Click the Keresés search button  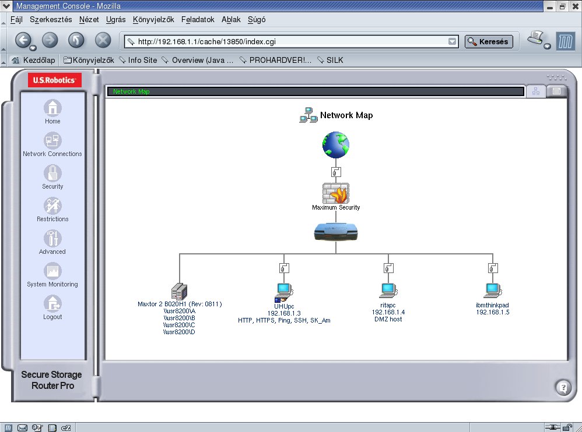(x=489, y=41)
